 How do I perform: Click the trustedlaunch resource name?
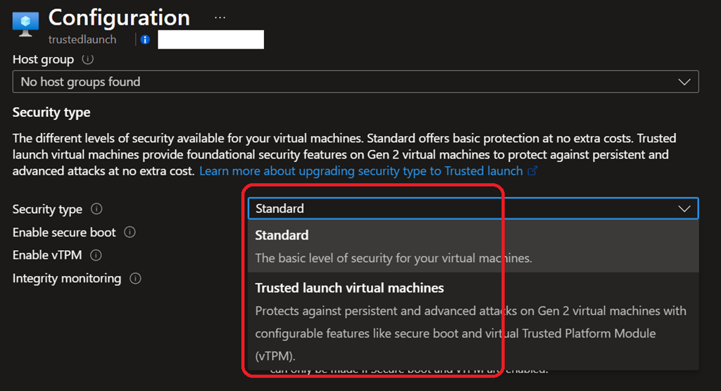click(x=82, y=40)
